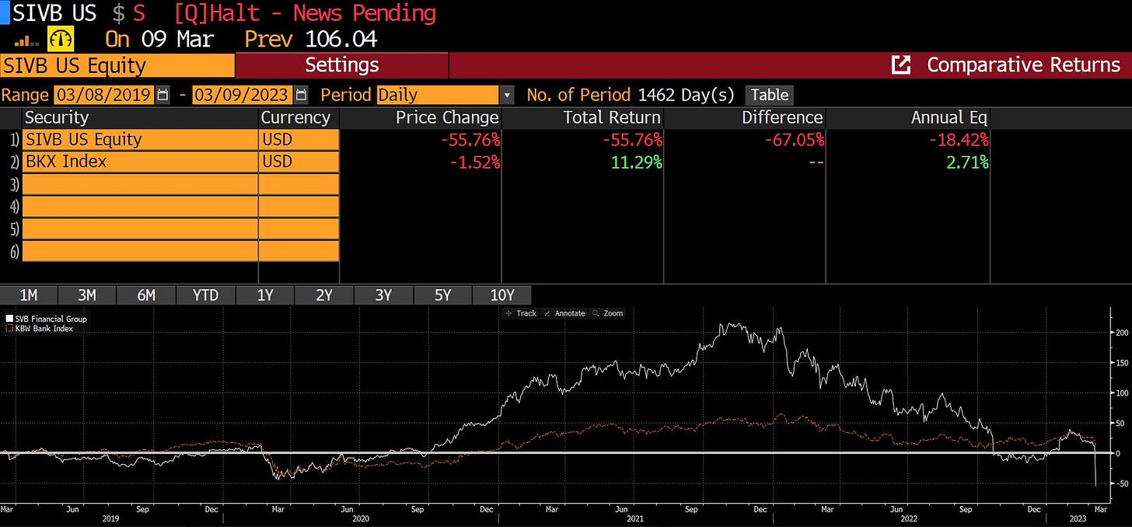Click the Security column header
The width and height of the screenshot is (1132, 527).
pyautogui.click(x=141, y=118)
